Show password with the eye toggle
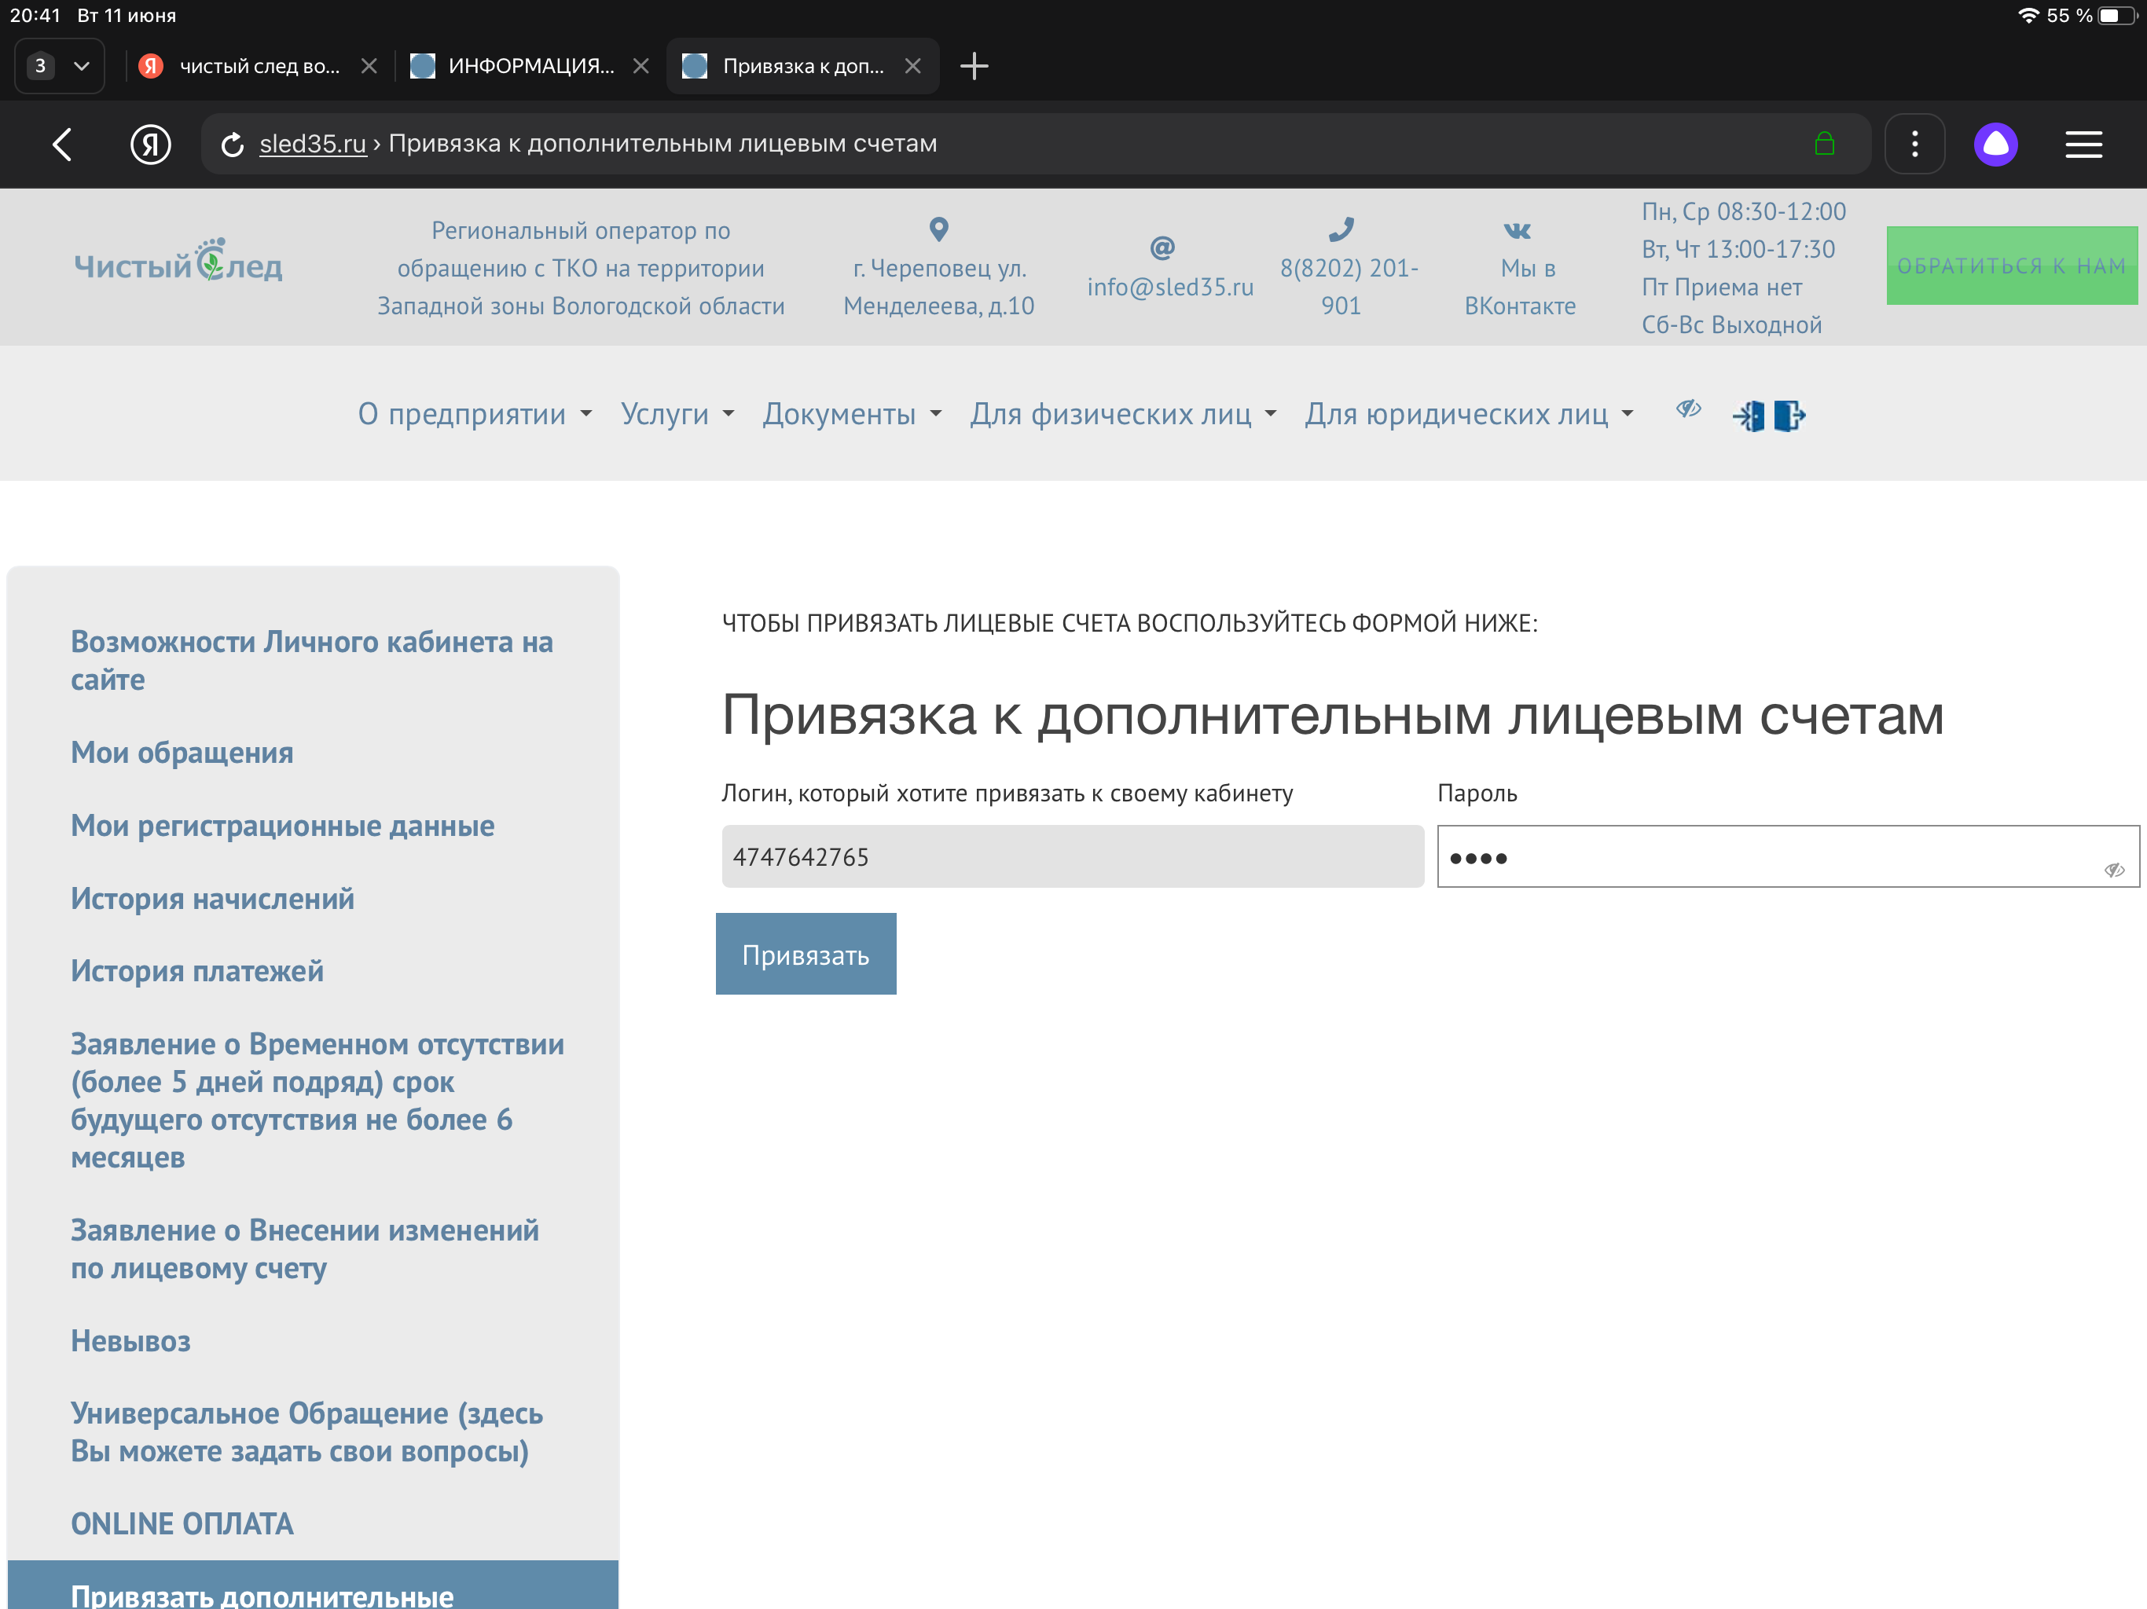 (2114, 870)
